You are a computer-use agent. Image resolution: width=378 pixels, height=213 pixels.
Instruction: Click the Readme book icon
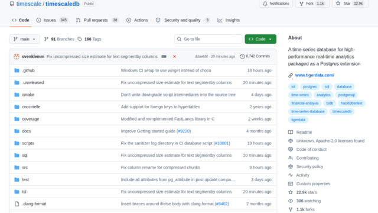click(x=291, y=133)
